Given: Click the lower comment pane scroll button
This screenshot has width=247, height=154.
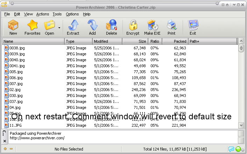Looking at the screenshot, I should [x=241, y=140].
